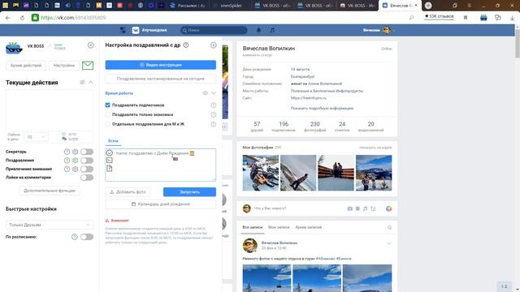520x292 pixels.
Task: Open gear settings for Секретарь
Action: point(76,152)
